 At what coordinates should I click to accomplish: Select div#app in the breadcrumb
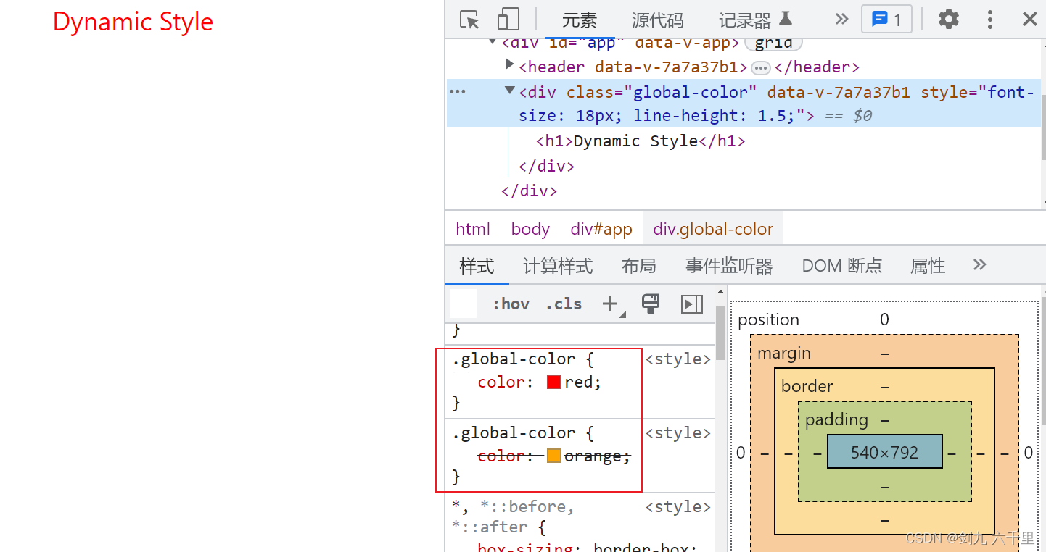pos(601,229)
